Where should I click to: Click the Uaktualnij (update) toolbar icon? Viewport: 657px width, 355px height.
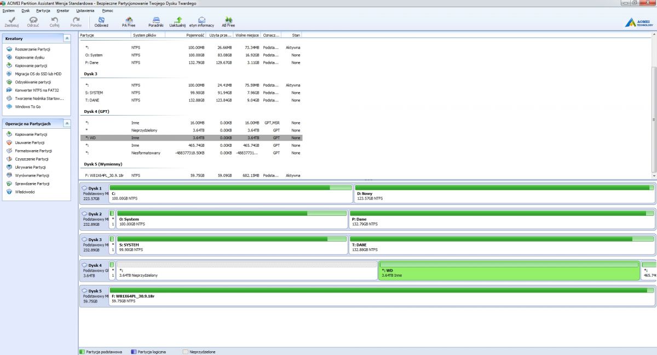(x=177, y=21)
